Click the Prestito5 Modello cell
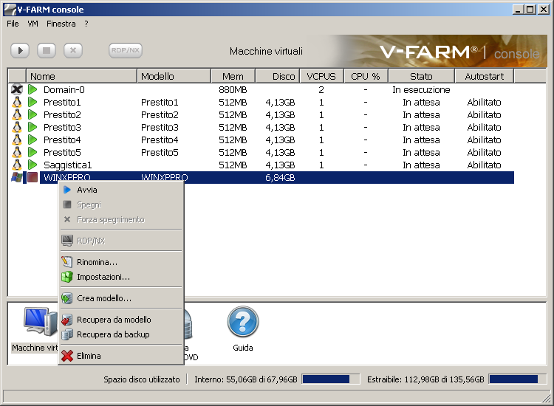 (160, 153)
